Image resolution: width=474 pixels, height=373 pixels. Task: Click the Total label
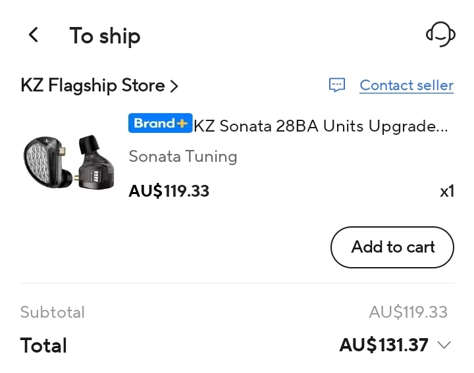43,345
